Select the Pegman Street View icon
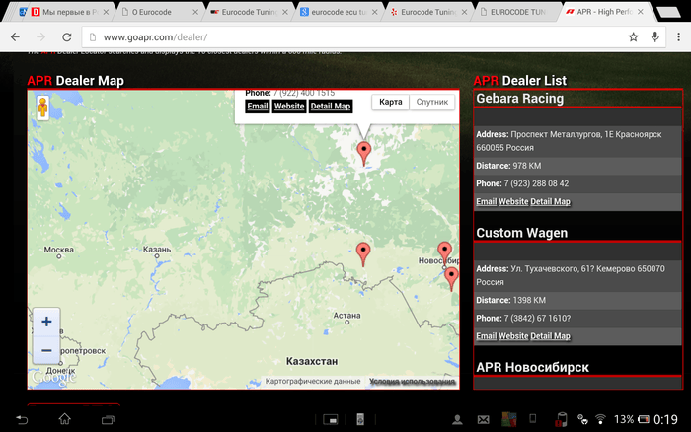 42,107
